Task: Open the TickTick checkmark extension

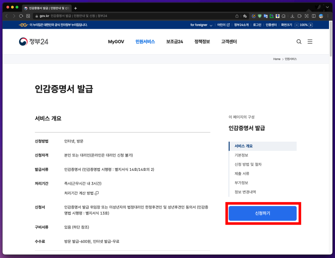Action: coord(254,16)
